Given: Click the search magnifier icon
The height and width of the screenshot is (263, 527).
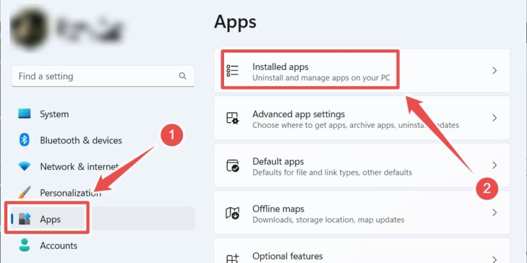Looking at the screenshot, I should (x=182, y=76).
